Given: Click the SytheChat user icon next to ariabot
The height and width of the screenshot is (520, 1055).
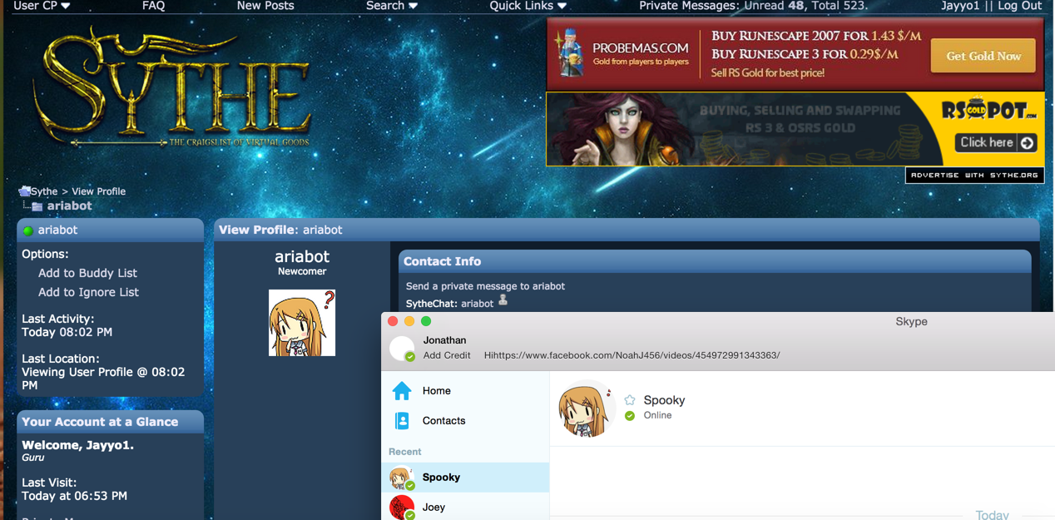Looking at the screenshot, I should 503,301.
